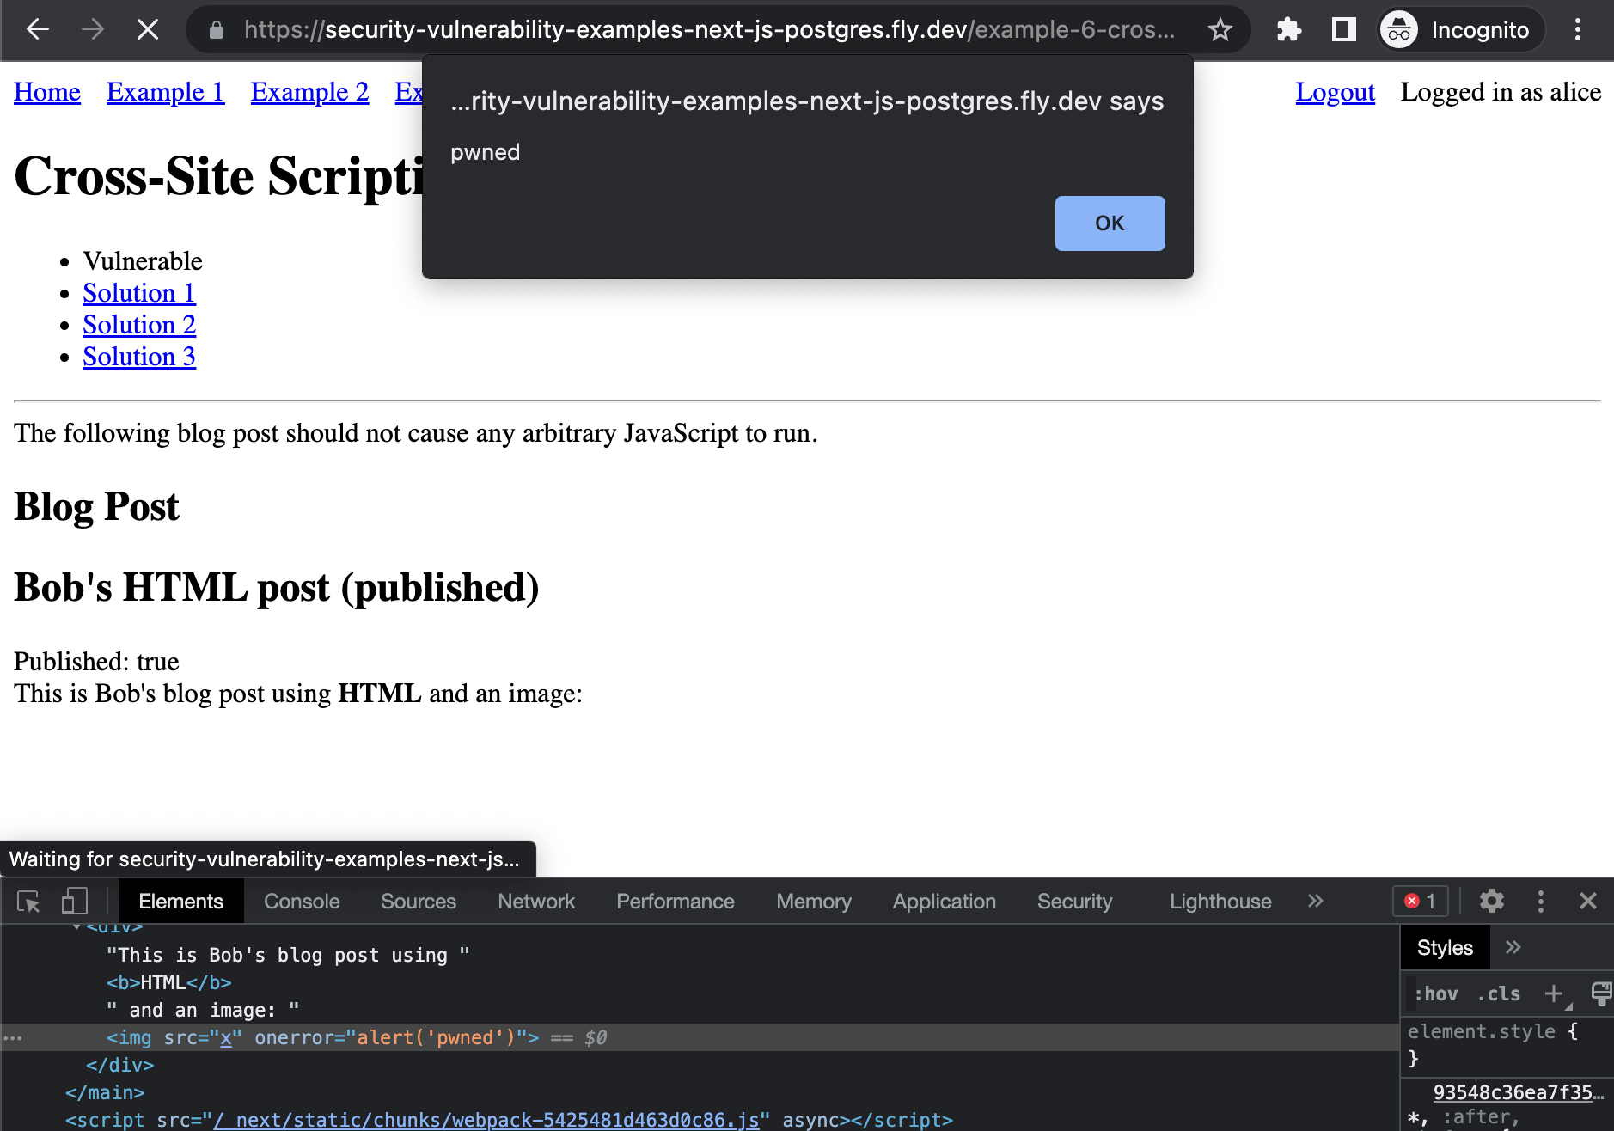Open the Solution 3 link
This screenshot has height=1131, width=1614.
tap(139, 357)
